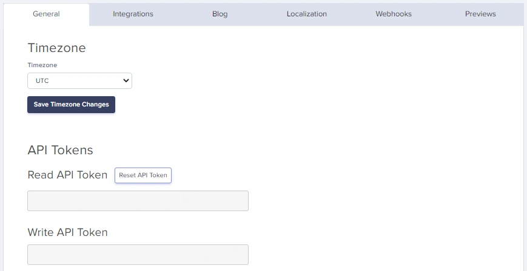The height and width of the screenshot is (271, 527).
Task: Click the Write API Token label
Action: [x=67, y=232]
